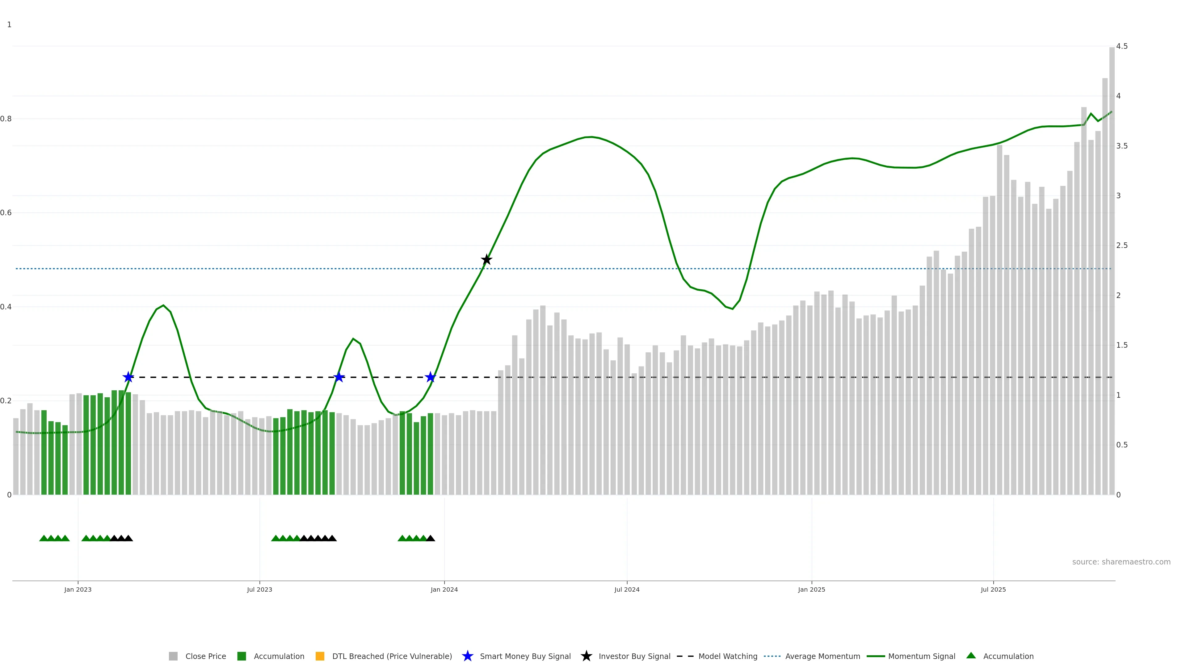Click blue Smart Money Buy Signal legend star

click(467, 656)
